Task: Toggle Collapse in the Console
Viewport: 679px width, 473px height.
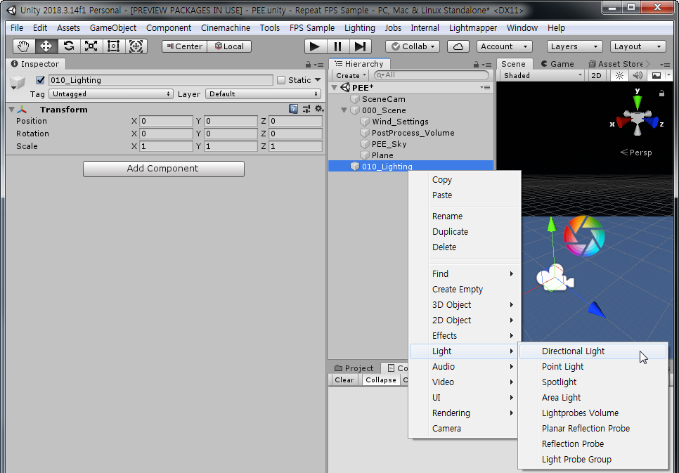Action: [381, 380]
